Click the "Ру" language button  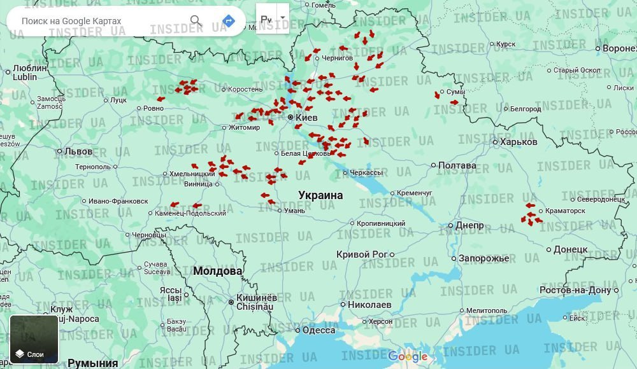pos(266,19)
